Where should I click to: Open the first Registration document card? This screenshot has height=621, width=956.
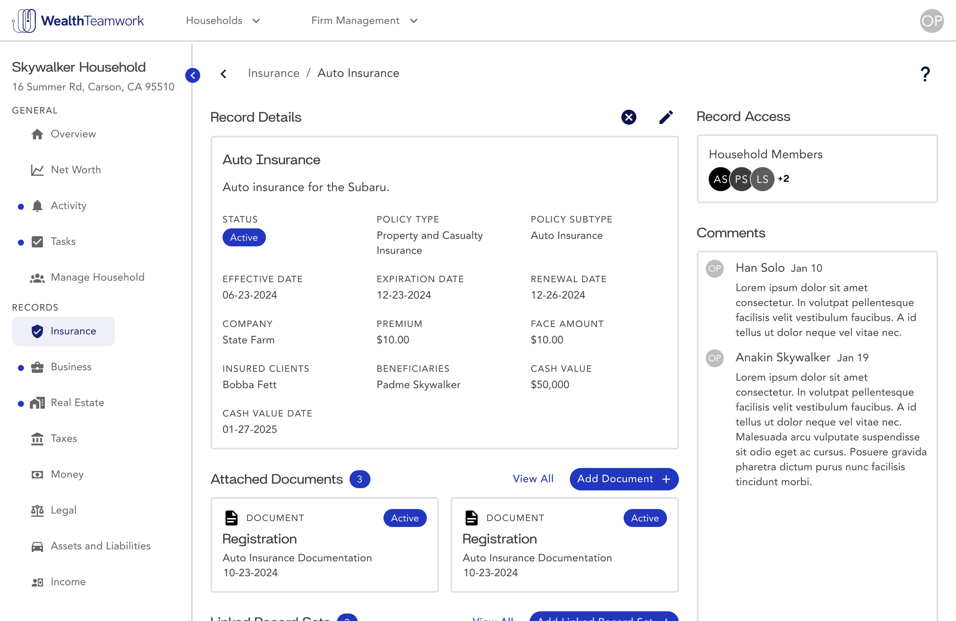[325, 545]
